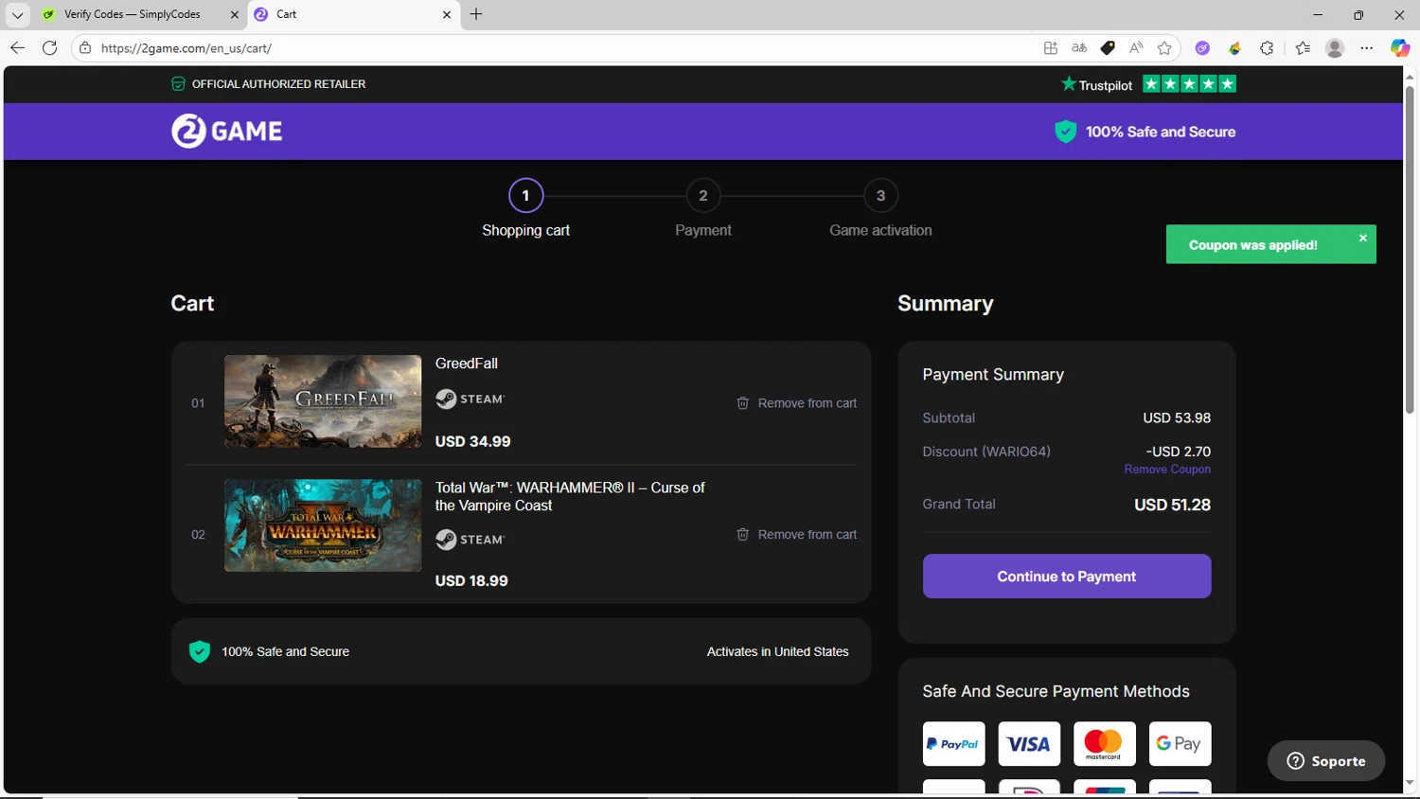
Task: Remove Total War Warhammer II from cart
Action: coord(797,535)
